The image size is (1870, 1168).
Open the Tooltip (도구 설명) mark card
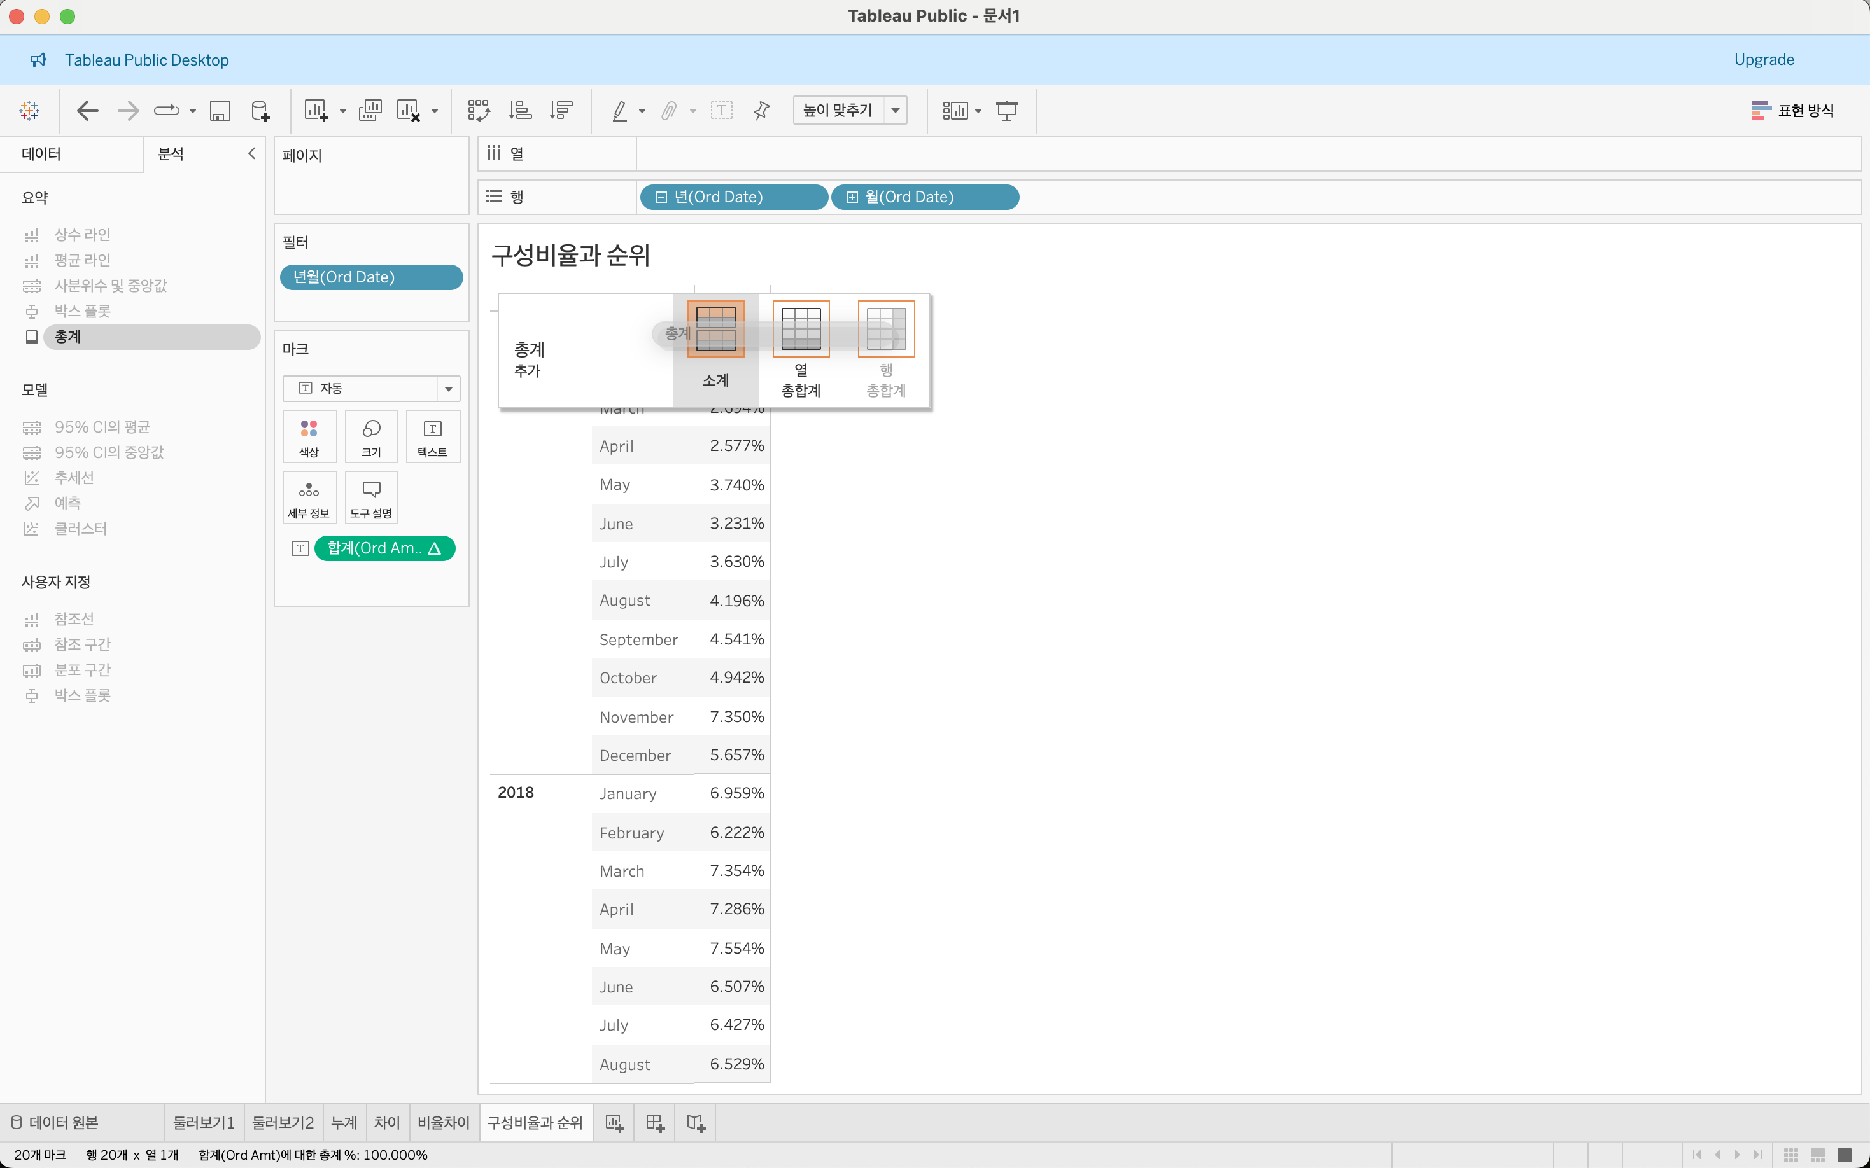371,497
